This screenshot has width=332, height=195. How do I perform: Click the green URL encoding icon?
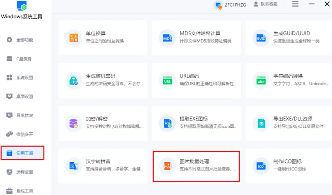coord(167,81)
